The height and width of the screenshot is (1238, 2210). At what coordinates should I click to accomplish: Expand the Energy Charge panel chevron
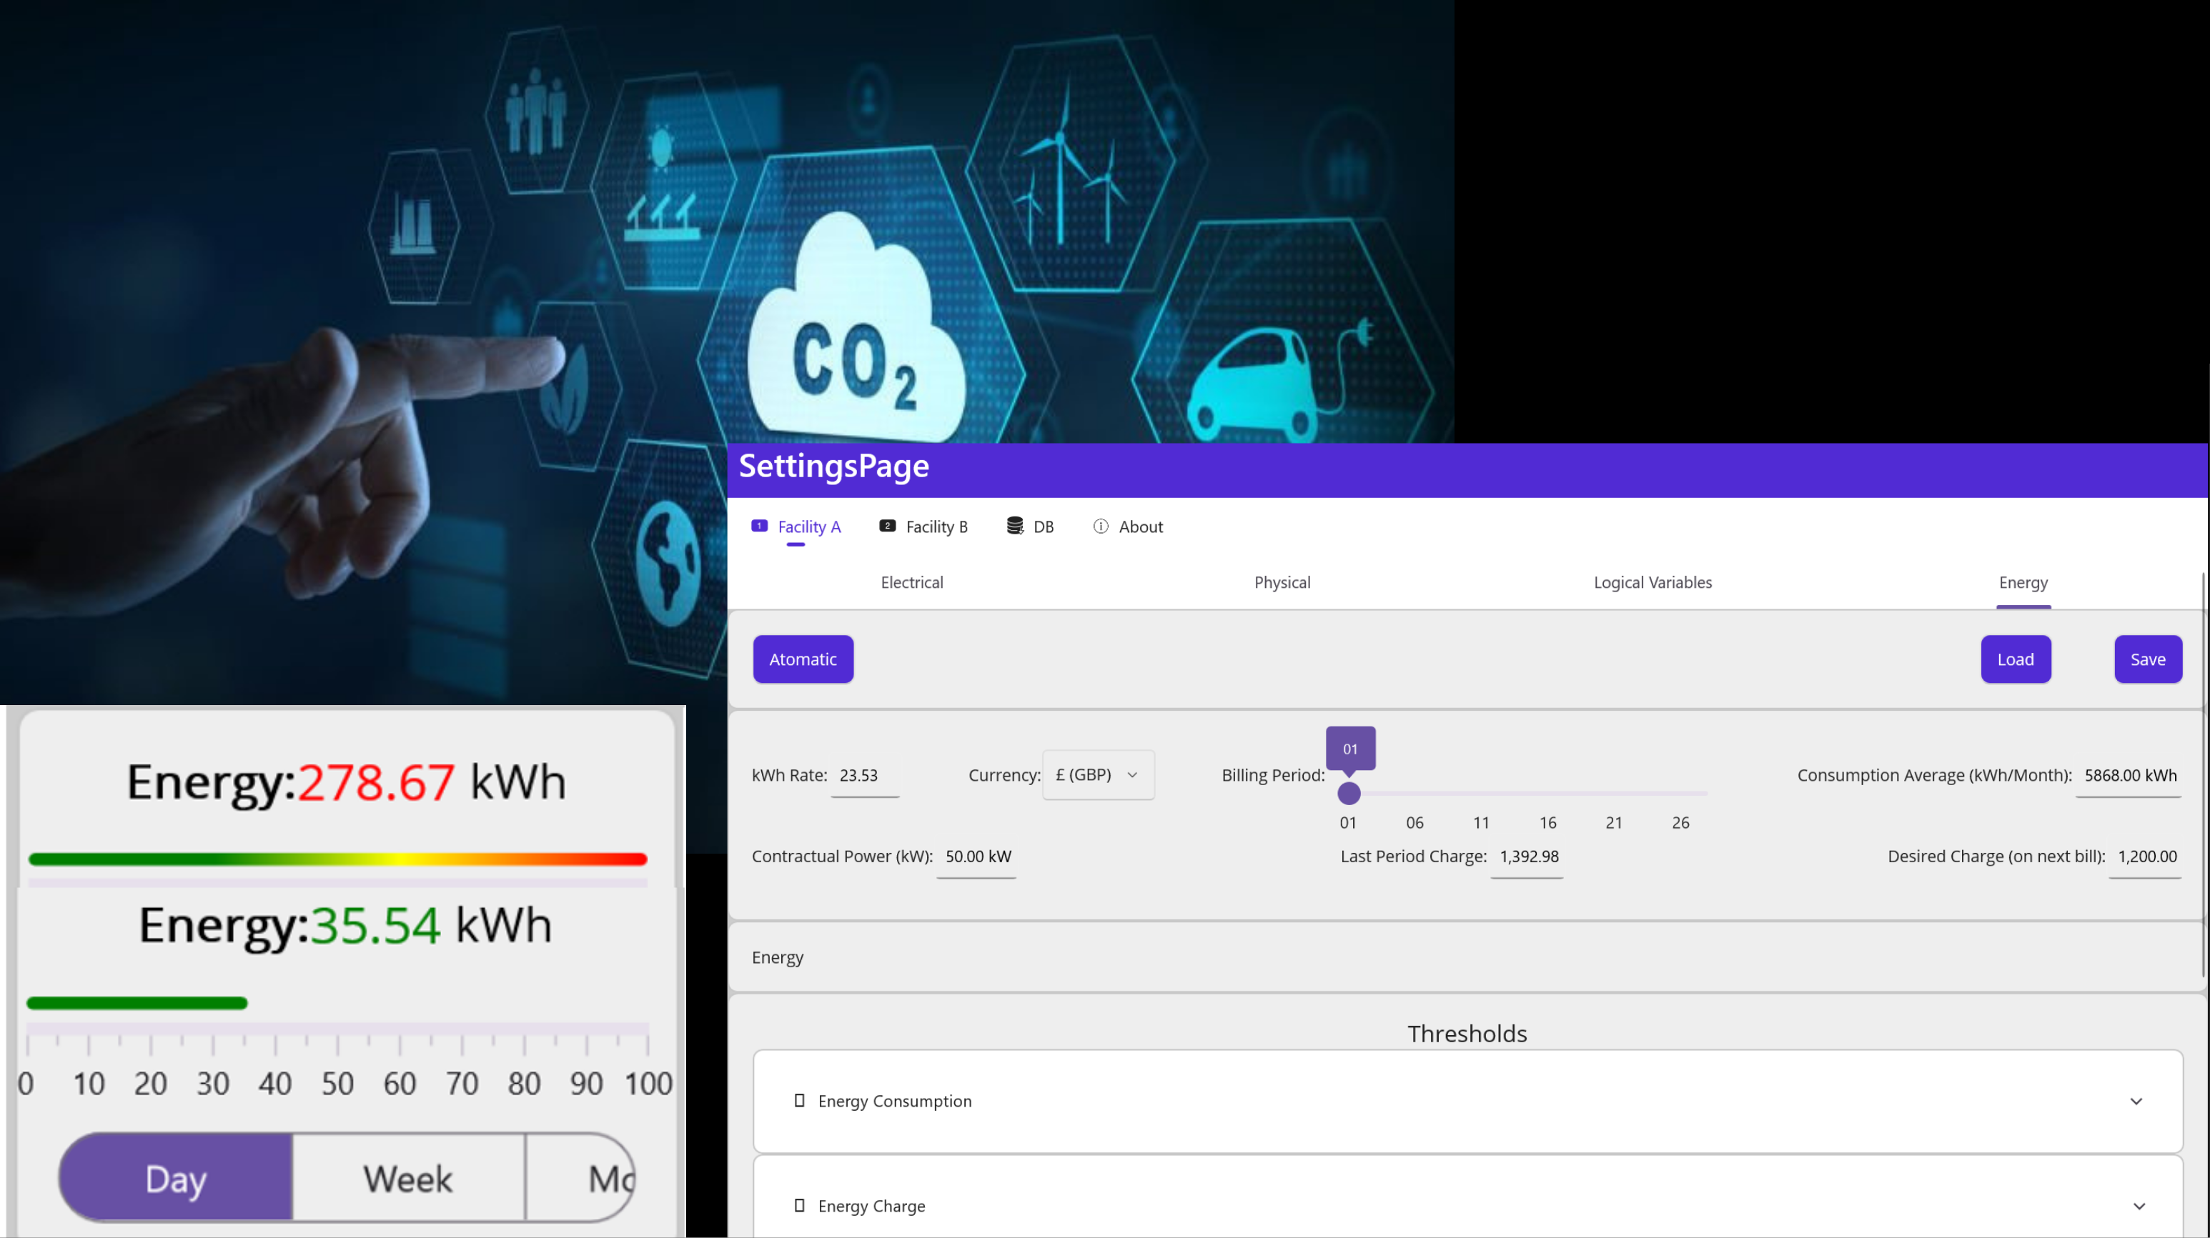pyautogui.click(x=2139, y=1207)
